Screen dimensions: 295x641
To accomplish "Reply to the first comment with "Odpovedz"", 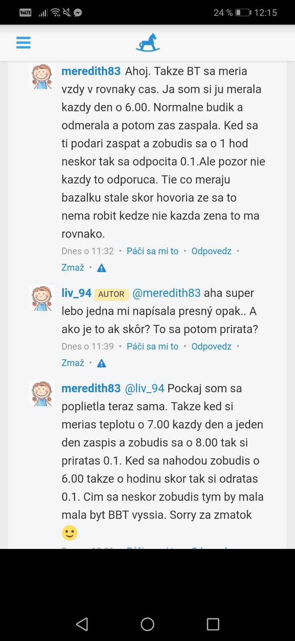I will (211, 251).
